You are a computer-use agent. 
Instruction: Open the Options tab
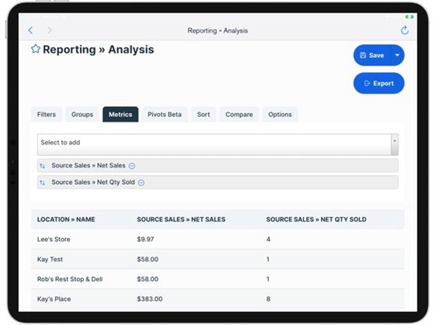pos(280,115)
